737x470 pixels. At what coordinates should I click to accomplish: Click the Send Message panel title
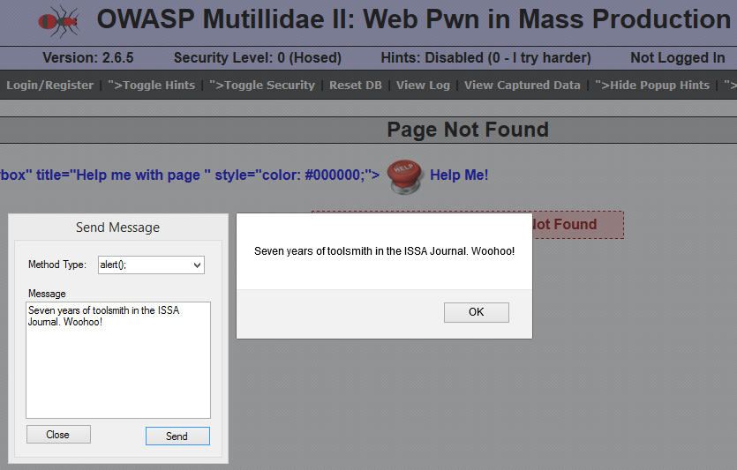click(117, 228)
